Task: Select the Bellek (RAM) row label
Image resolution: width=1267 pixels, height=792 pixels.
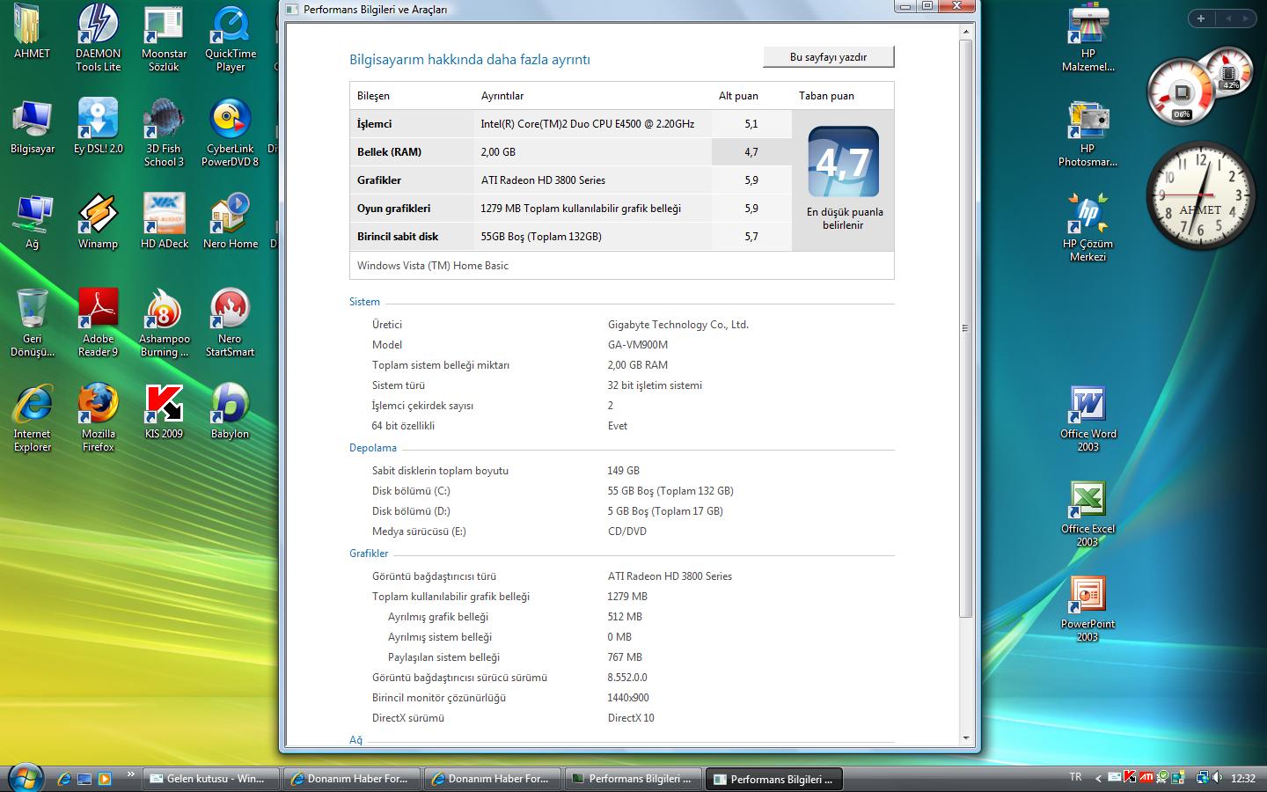Action: point(389,152)
